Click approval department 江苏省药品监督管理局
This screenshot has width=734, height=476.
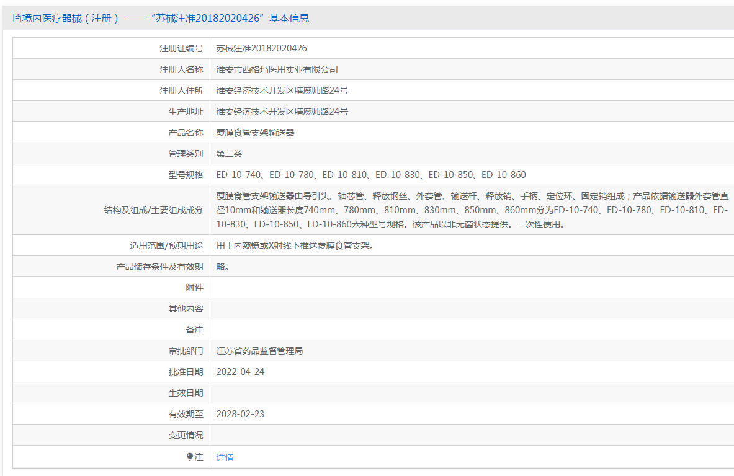[259, 351]
